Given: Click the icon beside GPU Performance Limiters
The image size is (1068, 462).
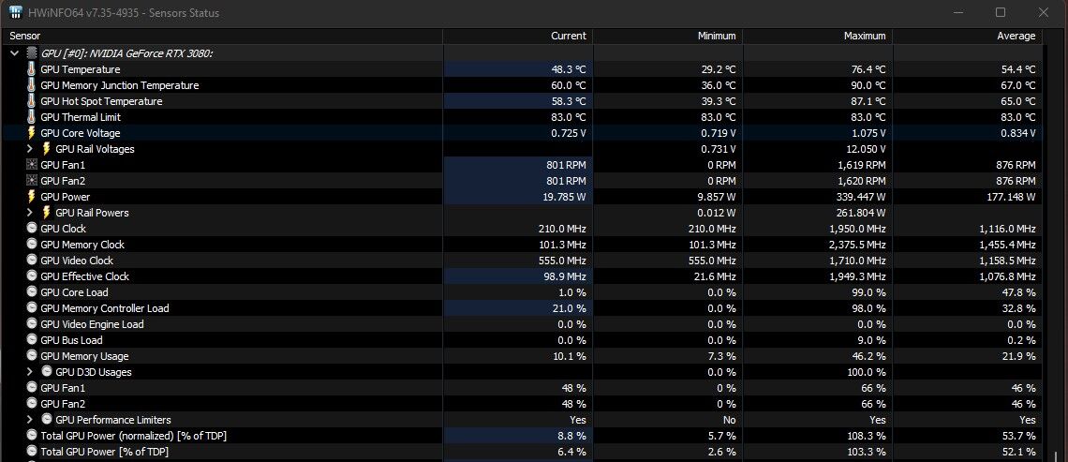Looking at the screenshot, I should coord(46,419).
